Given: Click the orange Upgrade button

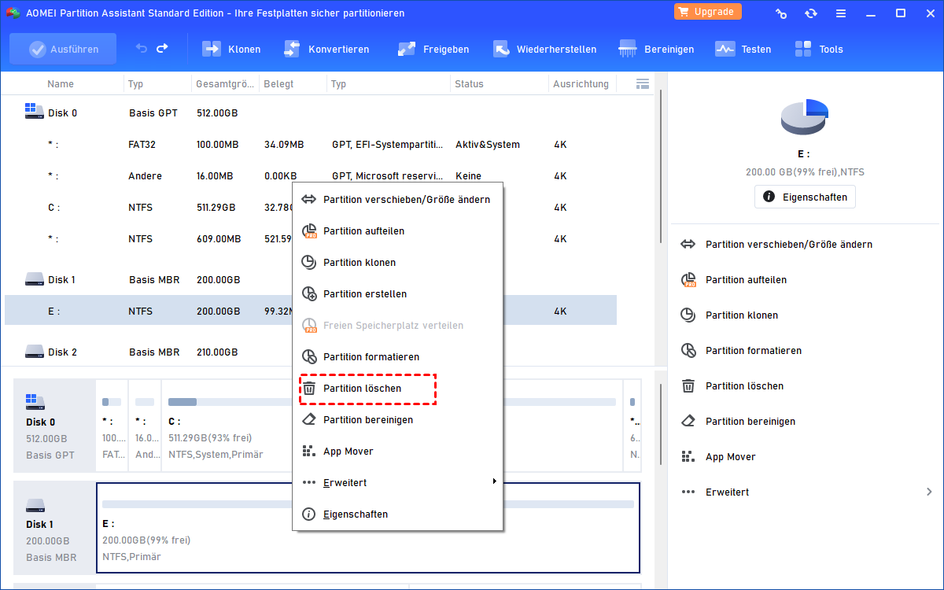Looking at the screenshot, I should tap(708, 12).
